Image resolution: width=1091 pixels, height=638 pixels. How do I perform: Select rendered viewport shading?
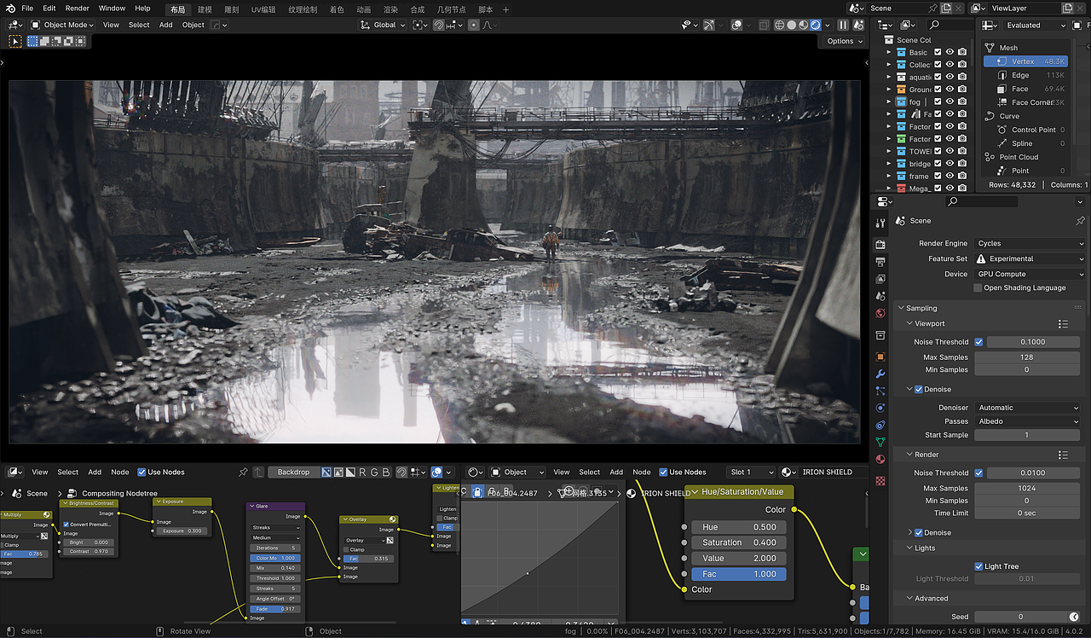[816, 25]
